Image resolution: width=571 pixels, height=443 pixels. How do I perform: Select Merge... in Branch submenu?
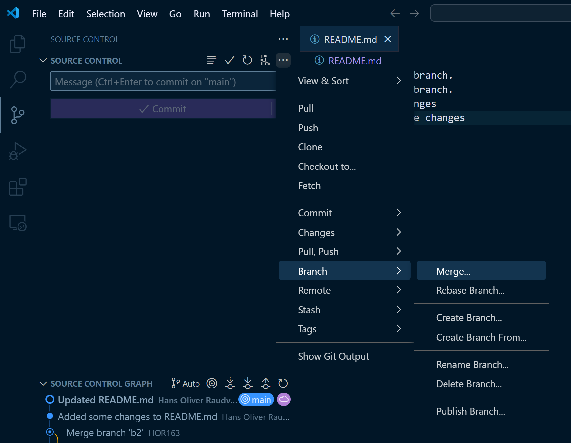tap(481, 271)
